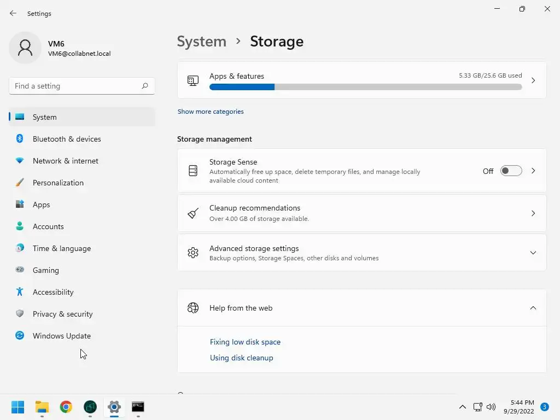This screenshot has height=420, width=560.
Task: Click the search magnifier icon
Action: (x=145, y=86)
